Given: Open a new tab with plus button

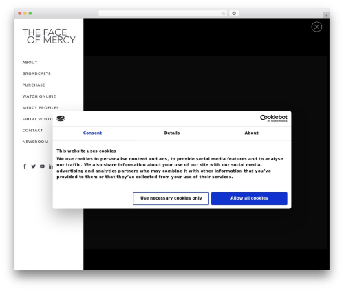Looking at the screenshot, I should (x=326, y=15).
